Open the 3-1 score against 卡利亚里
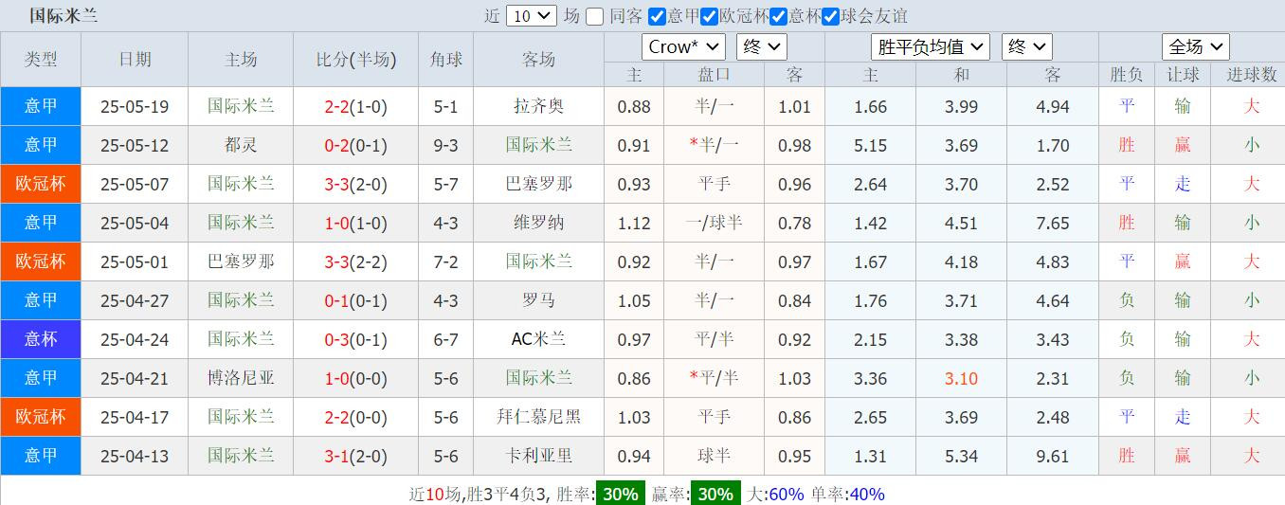This screenshot has width=1285, height=505. tap(337, 456)
